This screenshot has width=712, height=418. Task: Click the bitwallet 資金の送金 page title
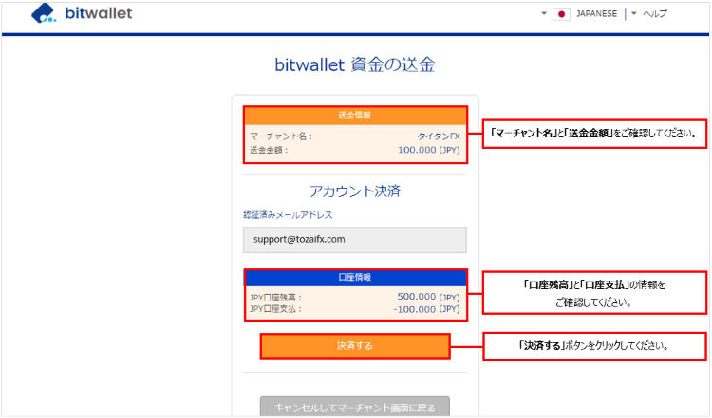tap(355, 64)
